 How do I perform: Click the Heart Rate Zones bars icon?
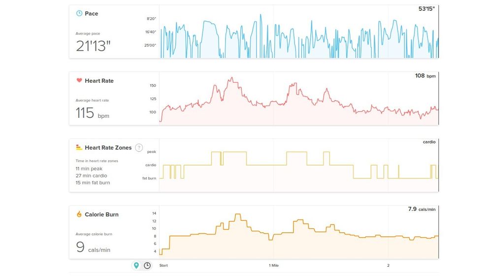click(x=79, y=147)
